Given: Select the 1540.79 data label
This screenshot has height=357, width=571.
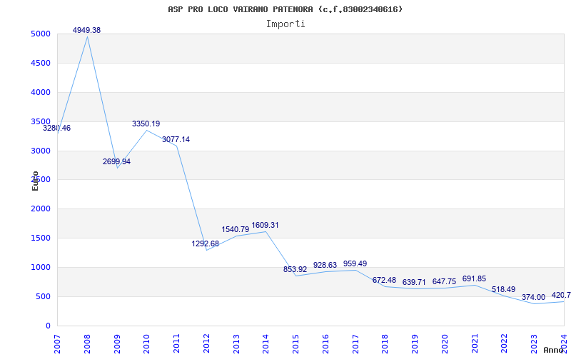Looking at the screenshot, I should [236, 229].
